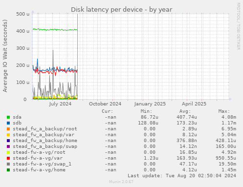The width and height of the screenshot is (243, 187).
Task: Click the 'Avg:' column header
Action: pyautogui.click(x=185, y=111)
